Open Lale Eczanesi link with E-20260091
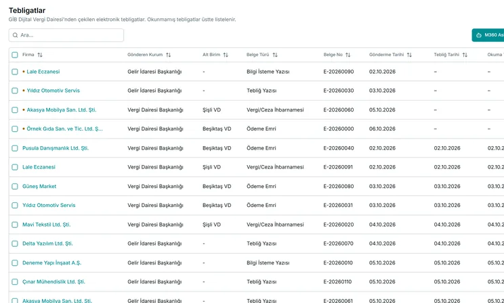504x303 pixels. point(39,167)
